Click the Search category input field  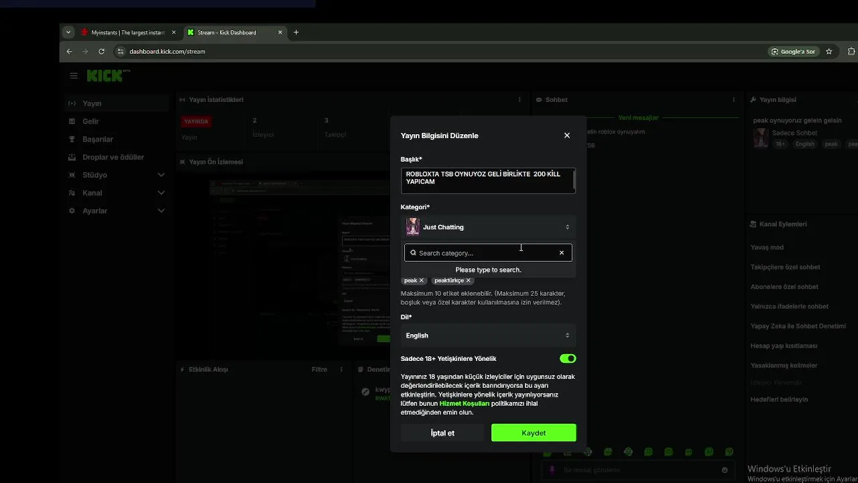pyautogui.click(x=487, y=253)
